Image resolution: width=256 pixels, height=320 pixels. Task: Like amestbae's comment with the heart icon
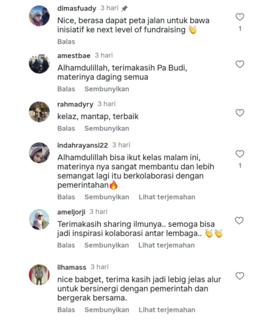240,64
